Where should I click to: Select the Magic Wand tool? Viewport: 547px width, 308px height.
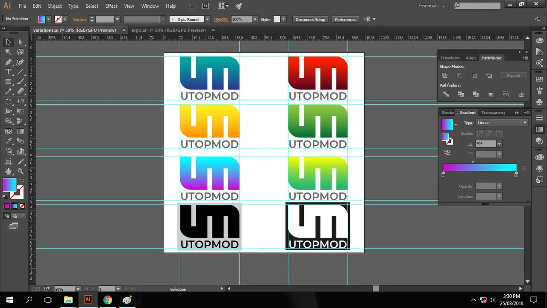[x=8, y=52]
